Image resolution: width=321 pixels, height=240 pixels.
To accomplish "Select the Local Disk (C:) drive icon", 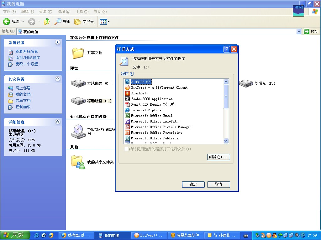I will click(x=78, y=83).
